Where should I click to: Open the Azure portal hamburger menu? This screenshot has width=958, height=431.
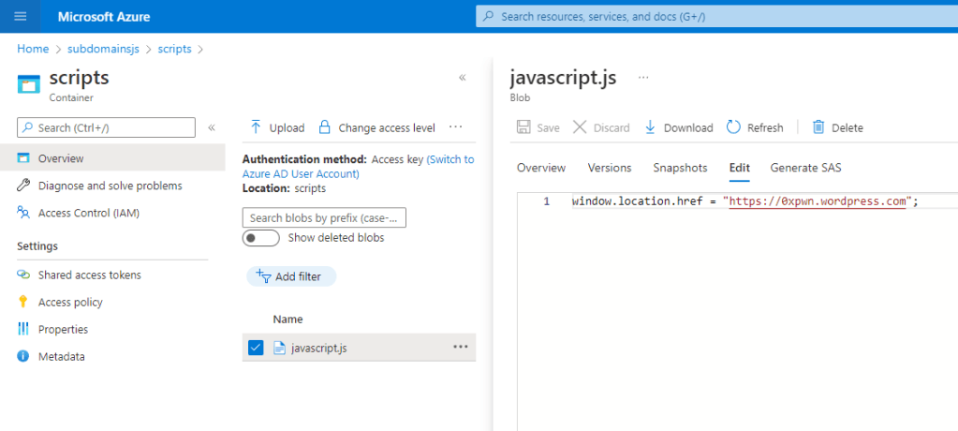[21, 17]
